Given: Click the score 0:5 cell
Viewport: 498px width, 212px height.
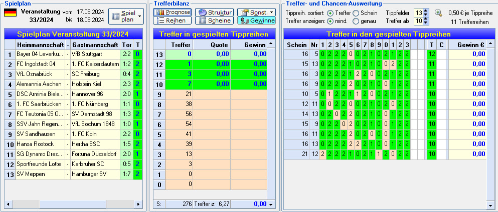Looking at the screenshot, I should pyautogui.click(x=127, y=164).
